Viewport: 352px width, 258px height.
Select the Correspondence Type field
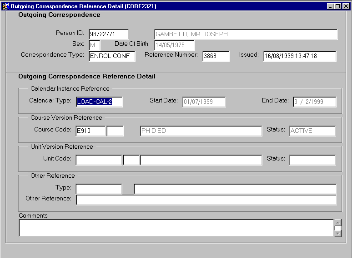(112, 56)
